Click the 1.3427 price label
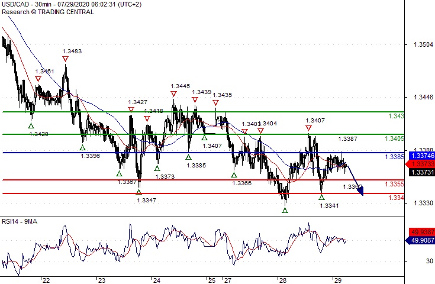The image size is (435, 284). pos(137,102)
